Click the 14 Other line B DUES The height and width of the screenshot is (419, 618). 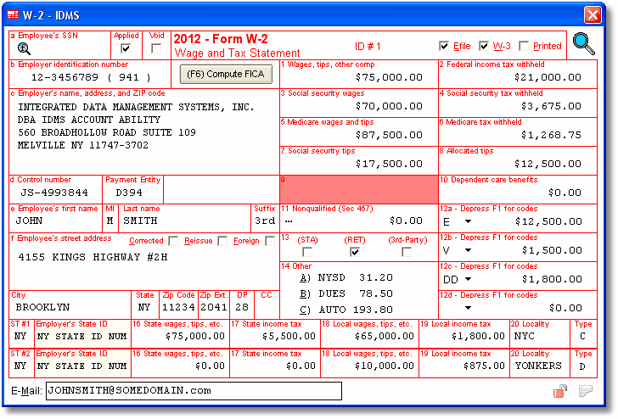347,293
